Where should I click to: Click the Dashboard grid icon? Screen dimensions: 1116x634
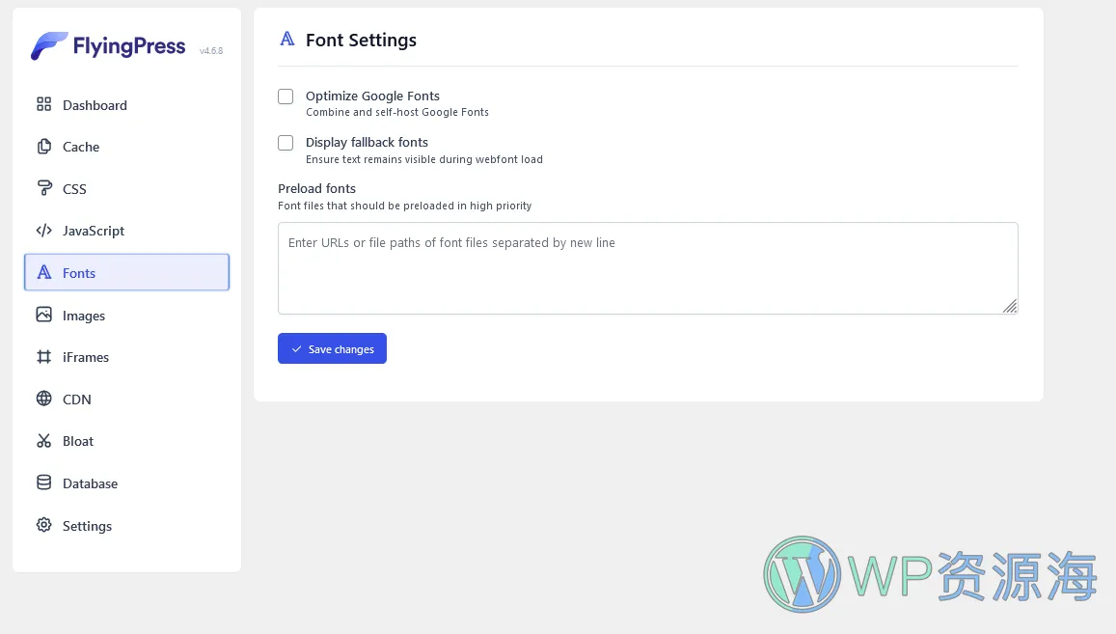(44, 105)
